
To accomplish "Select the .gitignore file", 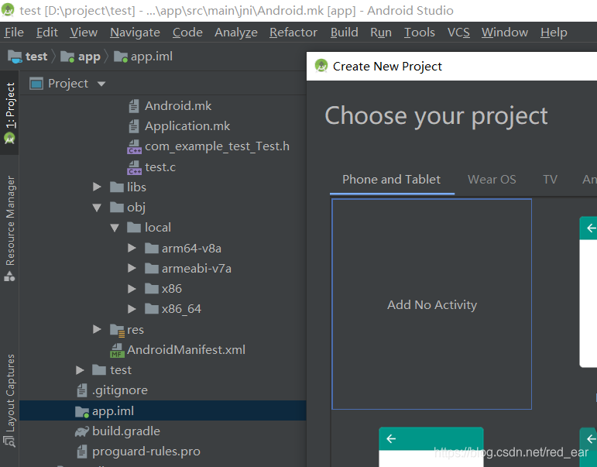I will click(119, 390).
